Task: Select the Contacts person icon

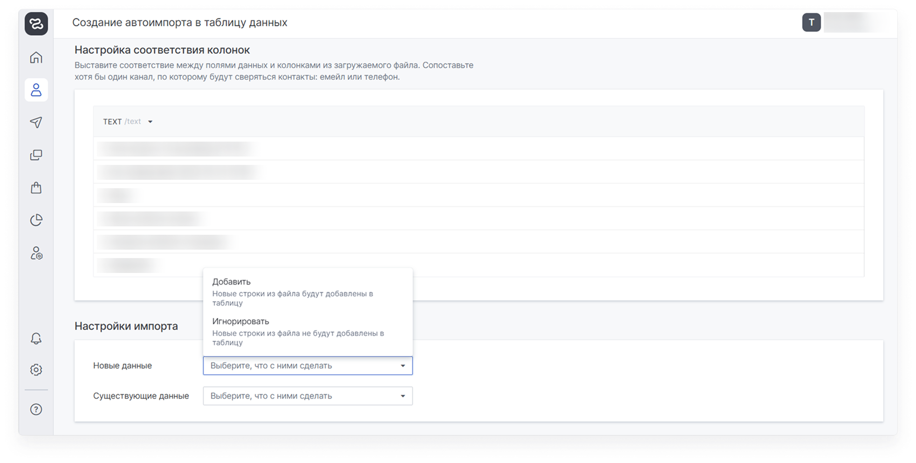Action: coord(36,90)
